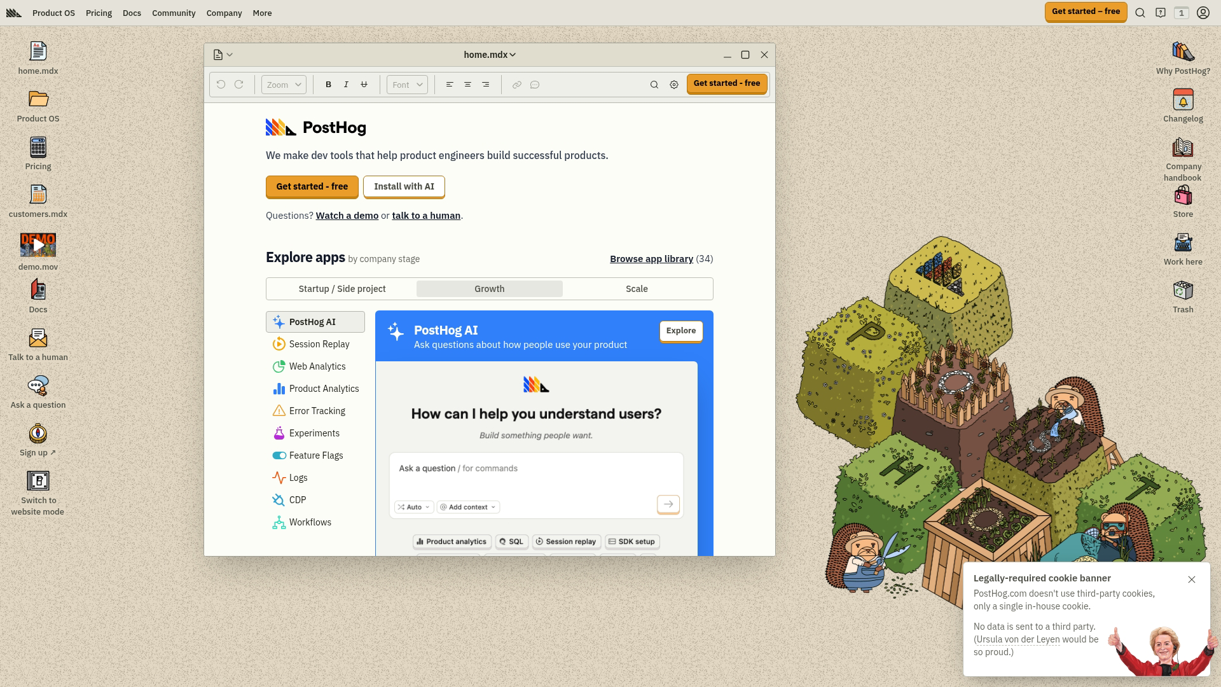Select Session Replay in the apps list

[x=319, y=344]
